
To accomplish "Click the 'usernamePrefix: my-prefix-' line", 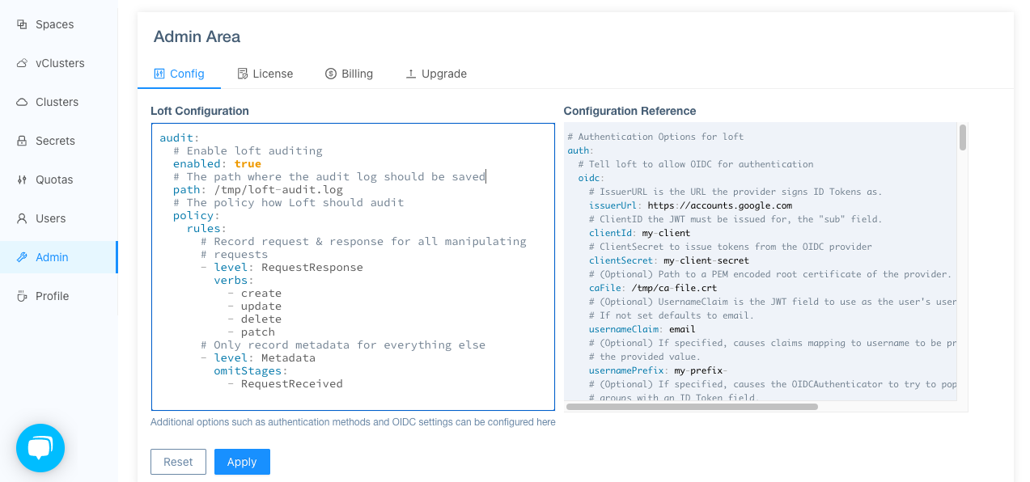I will (658, 370).
